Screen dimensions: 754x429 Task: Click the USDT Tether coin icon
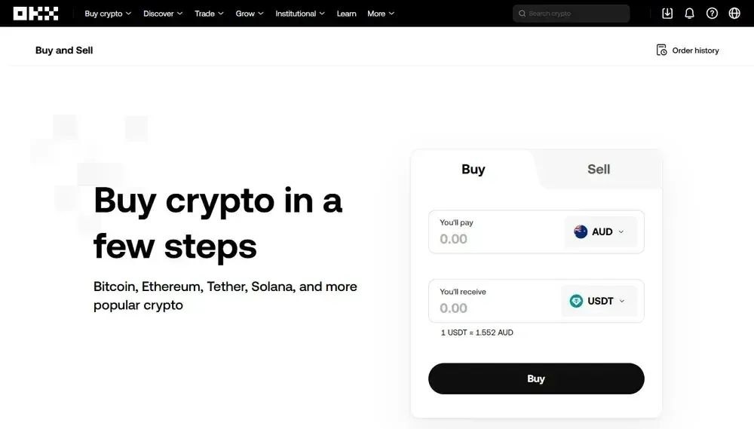point(577,302)
